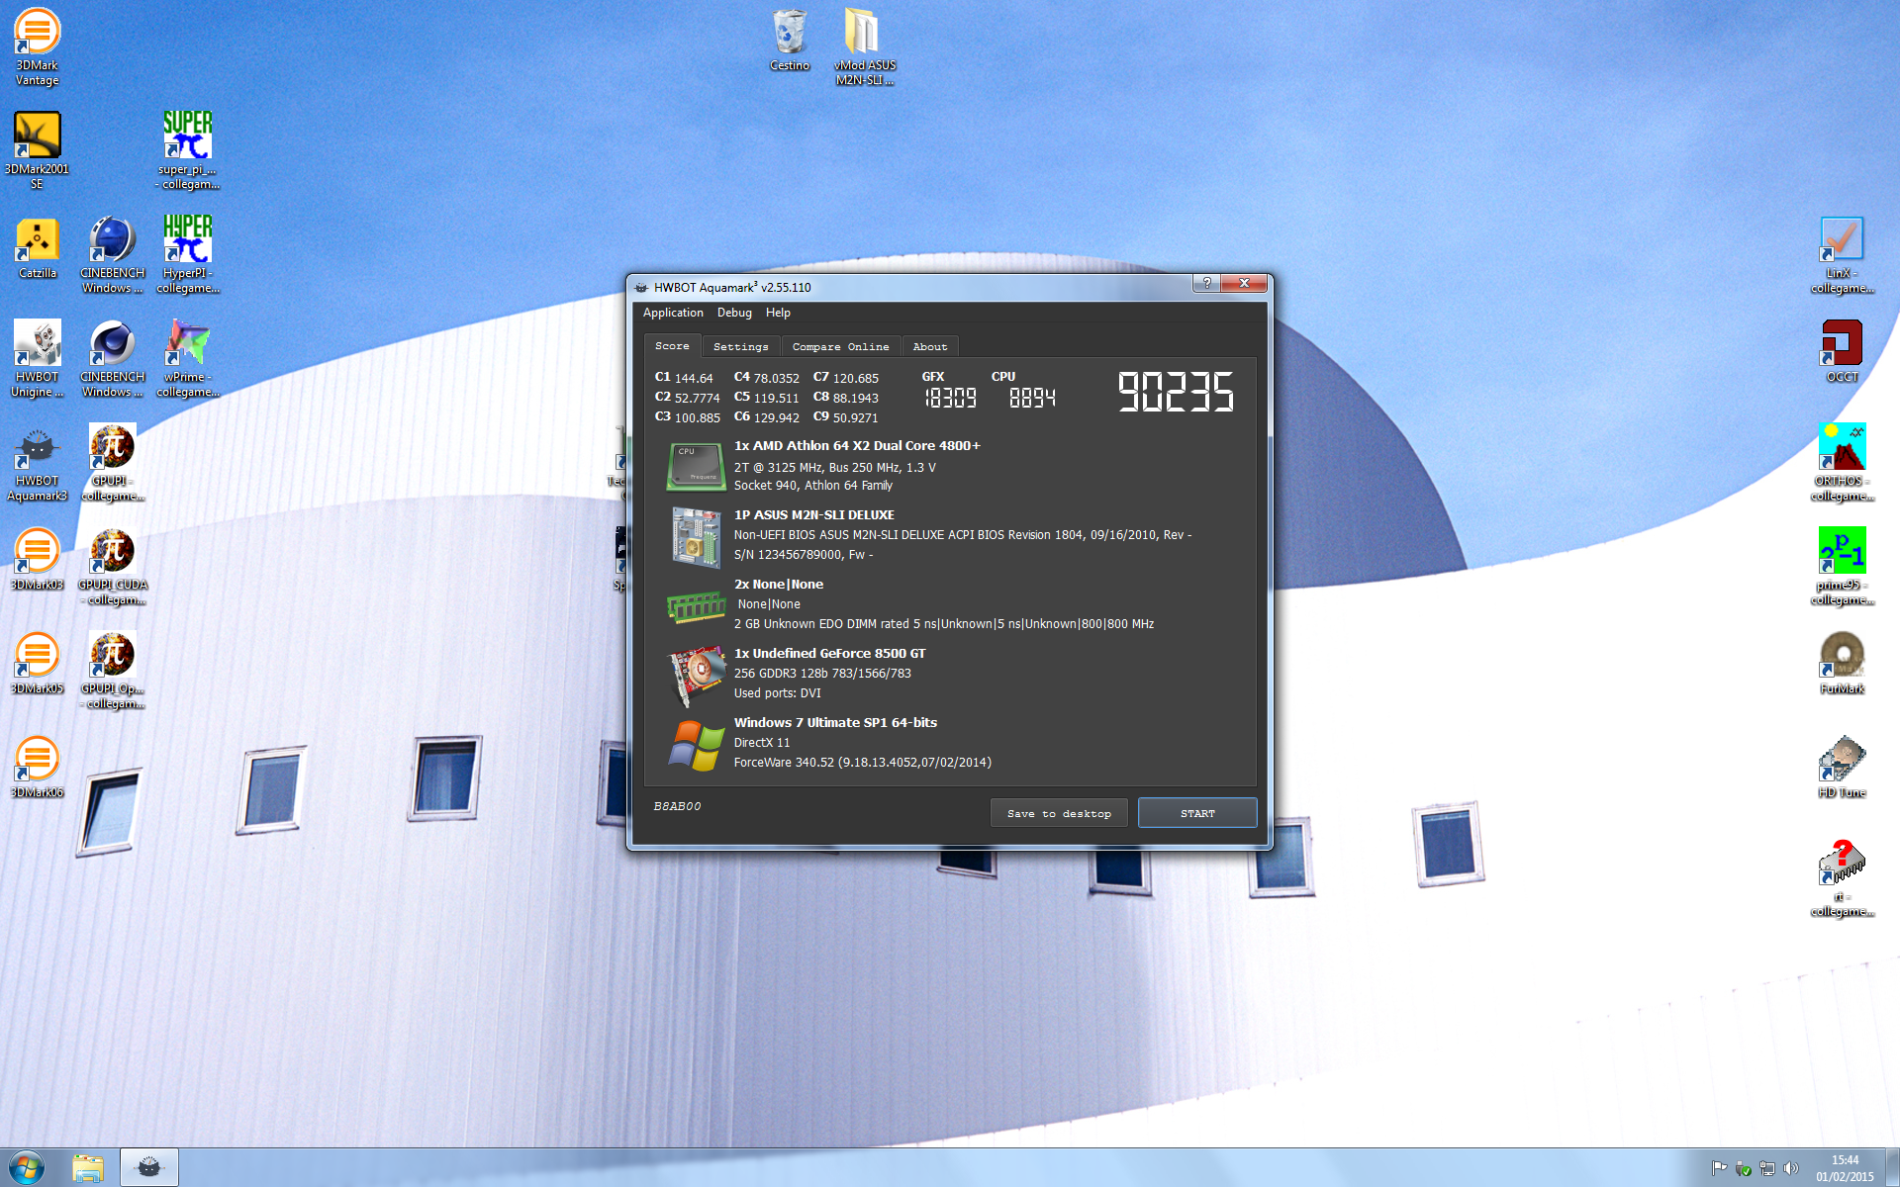Open HWBOT Aquamark3 desktop shortcut
The image size is (1900, 1187).
pyautogui.click(x=37, y=463)
